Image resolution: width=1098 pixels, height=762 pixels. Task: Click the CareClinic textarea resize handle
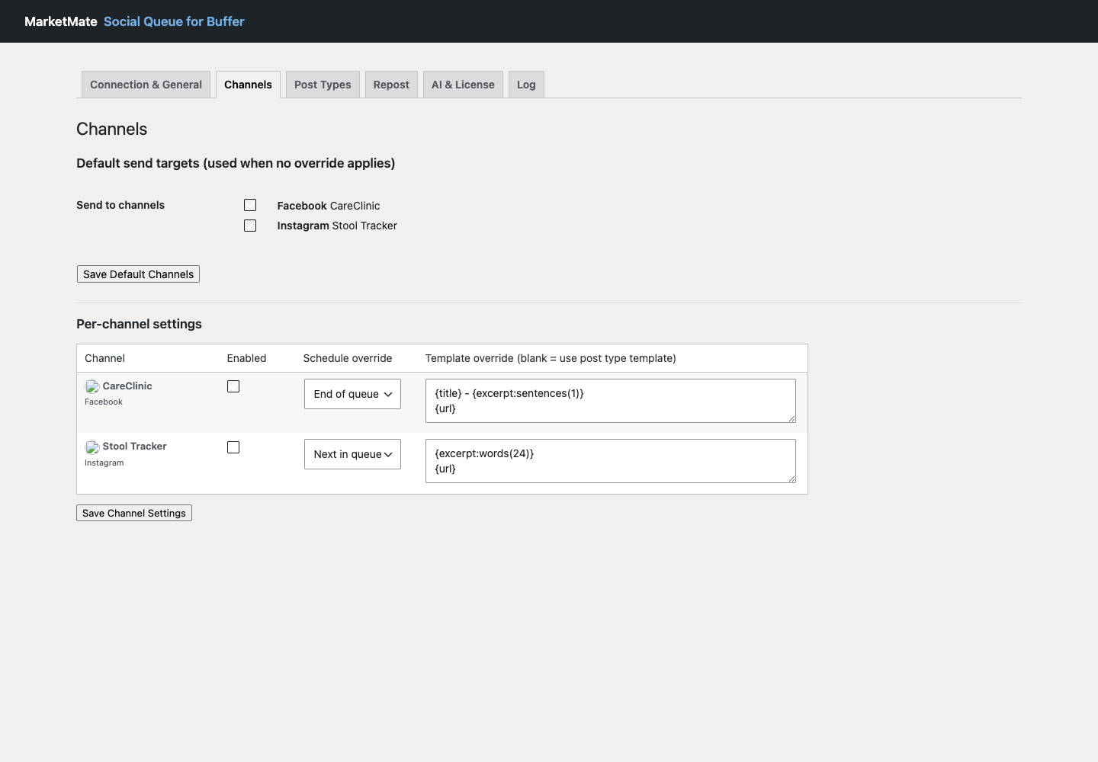pos(791,418)
